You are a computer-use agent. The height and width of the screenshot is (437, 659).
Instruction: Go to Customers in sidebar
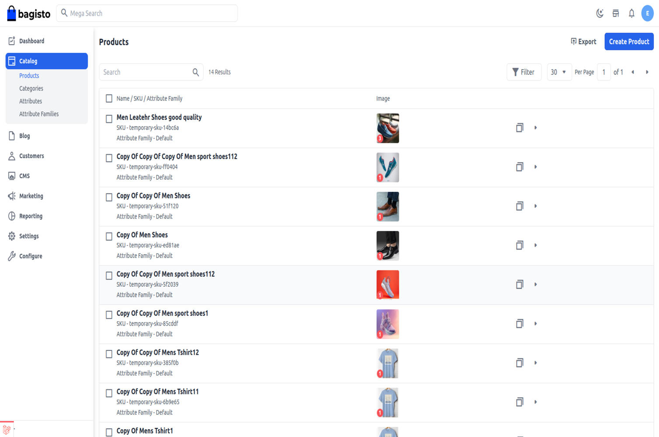pyautogui.click(x=31, y=156)
